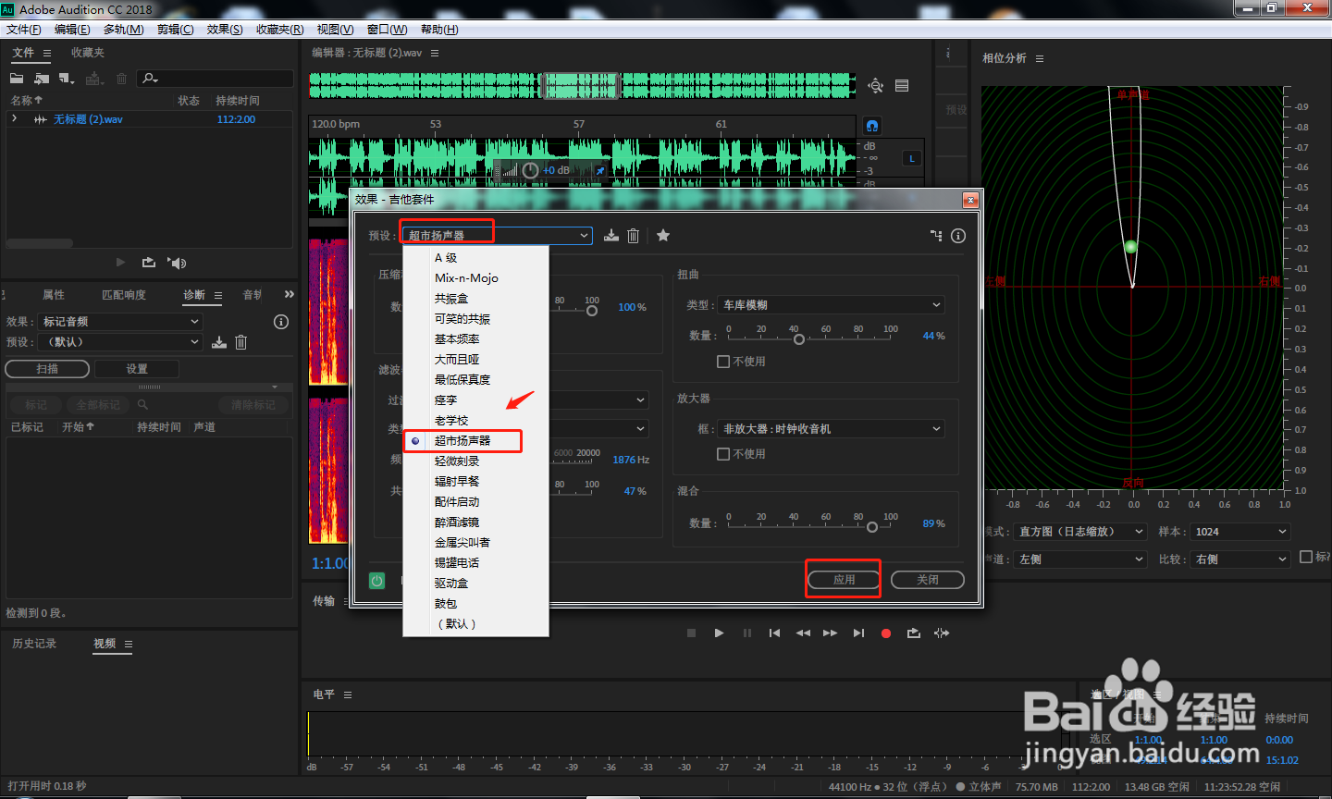Delete diagnostics preset trash icon
The height and width of the screenshot is (799, 1332).
click(x=240, y=342)
